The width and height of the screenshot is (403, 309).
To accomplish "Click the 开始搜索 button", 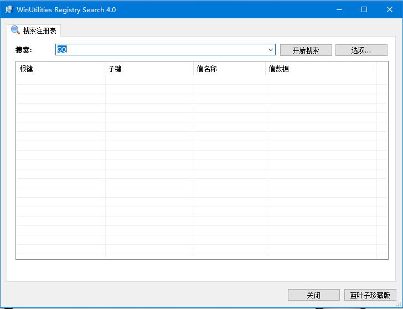I will click(x=306, y=50).
